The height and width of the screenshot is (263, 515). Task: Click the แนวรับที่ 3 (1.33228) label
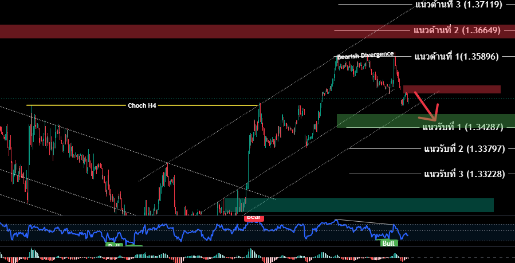coord(464,174)
